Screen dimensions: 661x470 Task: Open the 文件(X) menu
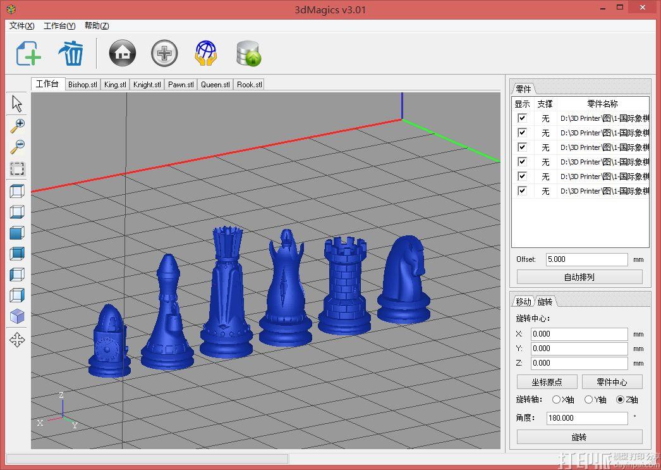pyautogui.click(x=21, y=26)
